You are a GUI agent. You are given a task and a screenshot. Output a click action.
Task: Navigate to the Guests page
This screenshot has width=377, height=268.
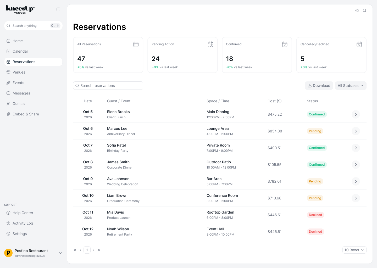click(33, 104)
